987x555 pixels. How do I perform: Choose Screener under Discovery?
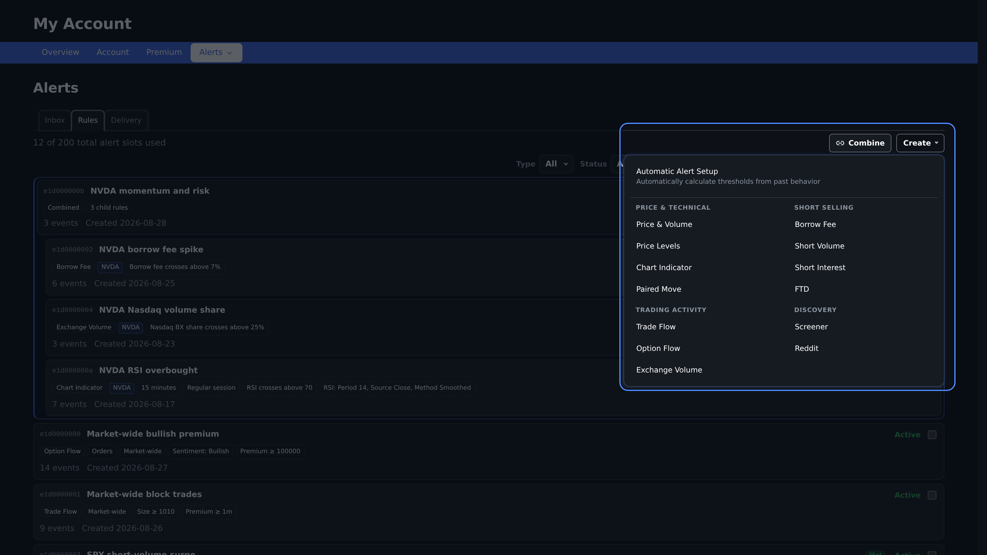pyautogui.click(x=811, y=327)
